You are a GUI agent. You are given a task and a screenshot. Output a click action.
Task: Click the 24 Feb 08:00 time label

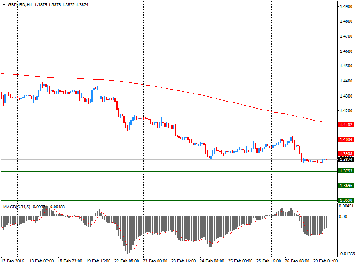(212, 261)
